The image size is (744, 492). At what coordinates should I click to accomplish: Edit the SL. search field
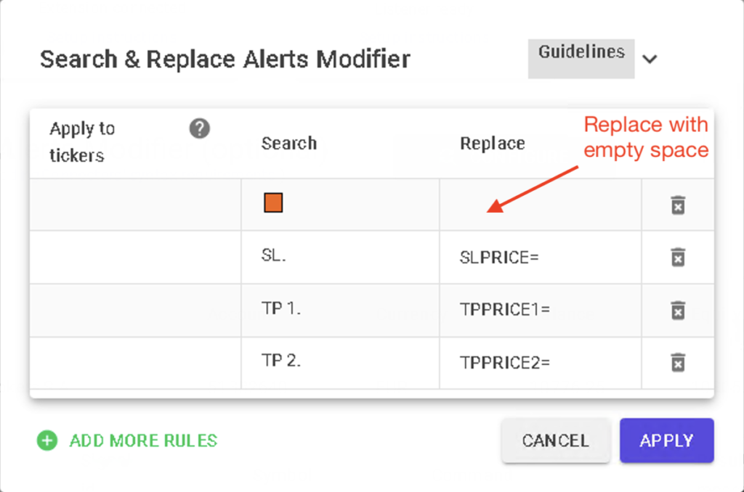coord(339,257)
